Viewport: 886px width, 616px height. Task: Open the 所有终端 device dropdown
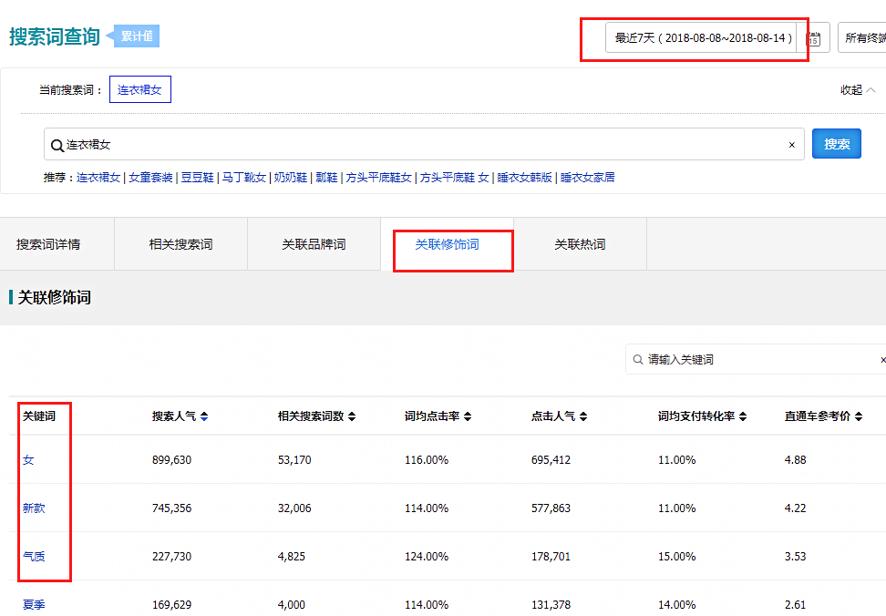point(862,38)
